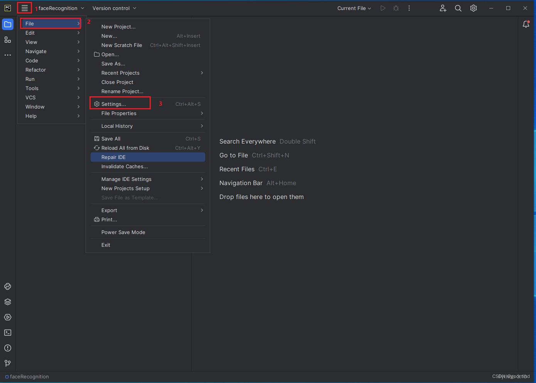This screenshot has height=383, width=536.
Task: Click faceRecognition in the status bar
Action: point(27,376)
